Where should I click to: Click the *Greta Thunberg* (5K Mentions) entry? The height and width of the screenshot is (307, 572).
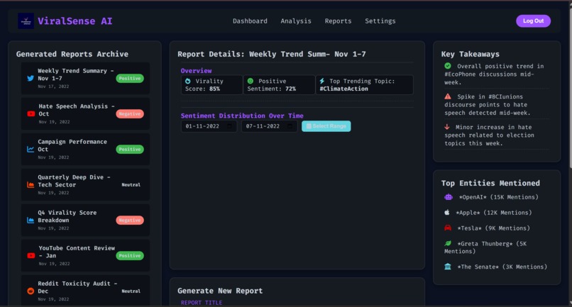pos(485,247)
